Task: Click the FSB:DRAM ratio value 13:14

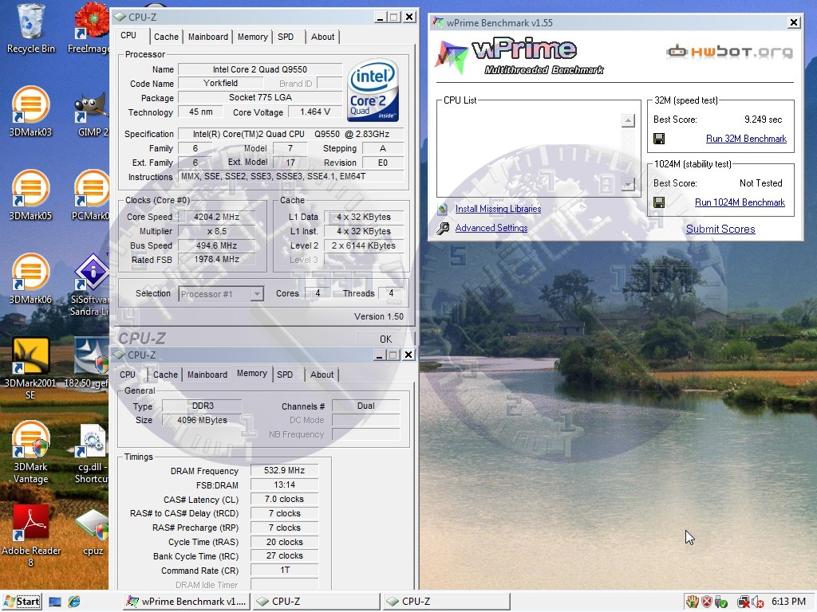Action: coord(285,485)
